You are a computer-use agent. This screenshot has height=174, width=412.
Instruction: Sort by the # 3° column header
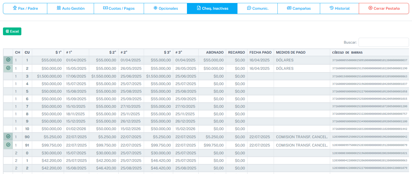pos(186,52)
